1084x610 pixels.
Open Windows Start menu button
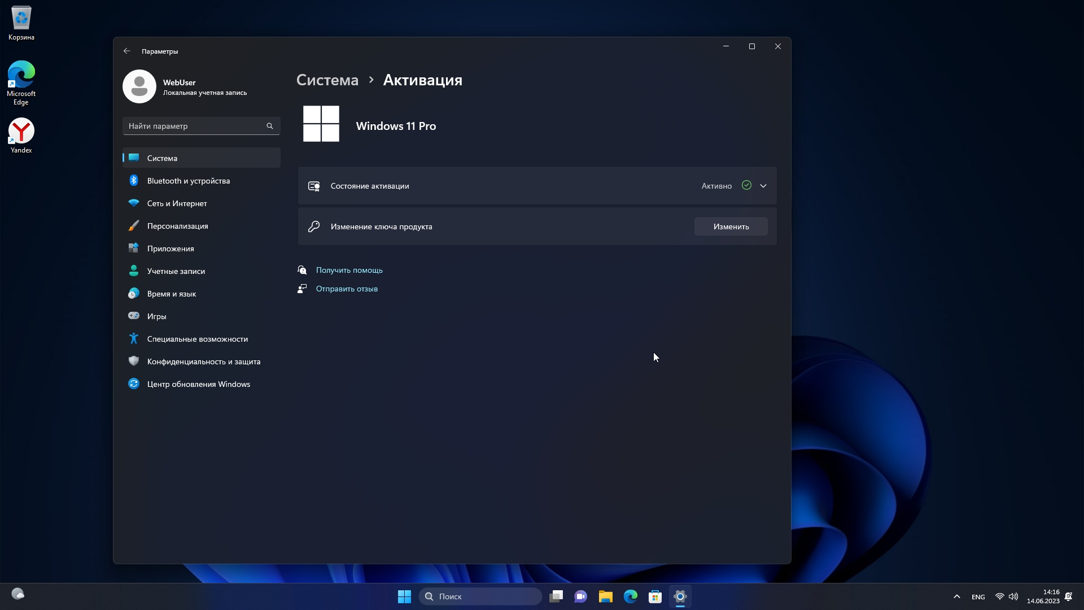(404, 596)
